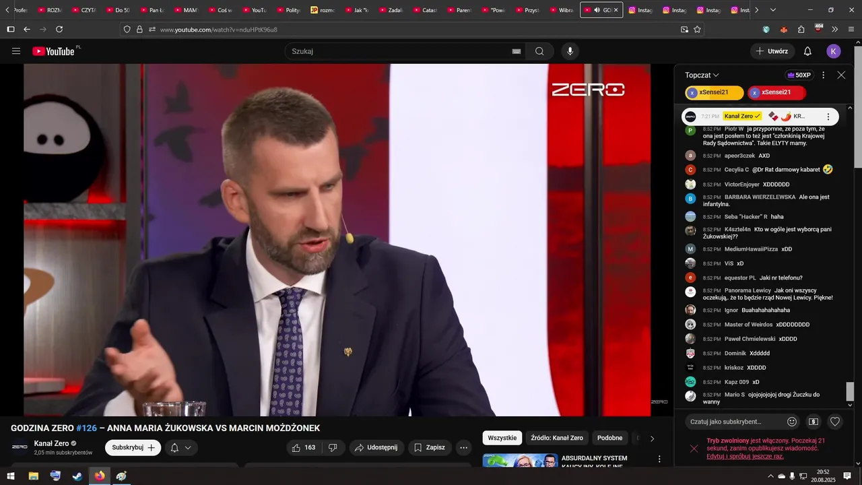Open the chat emoji picker
Viewport: 862px width, 485px height.
[x=792, y=422]
